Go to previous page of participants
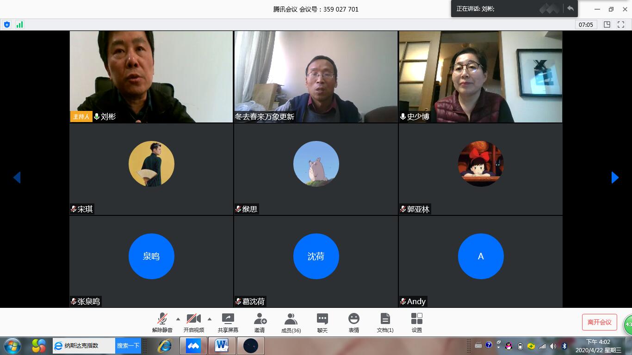 17,177
